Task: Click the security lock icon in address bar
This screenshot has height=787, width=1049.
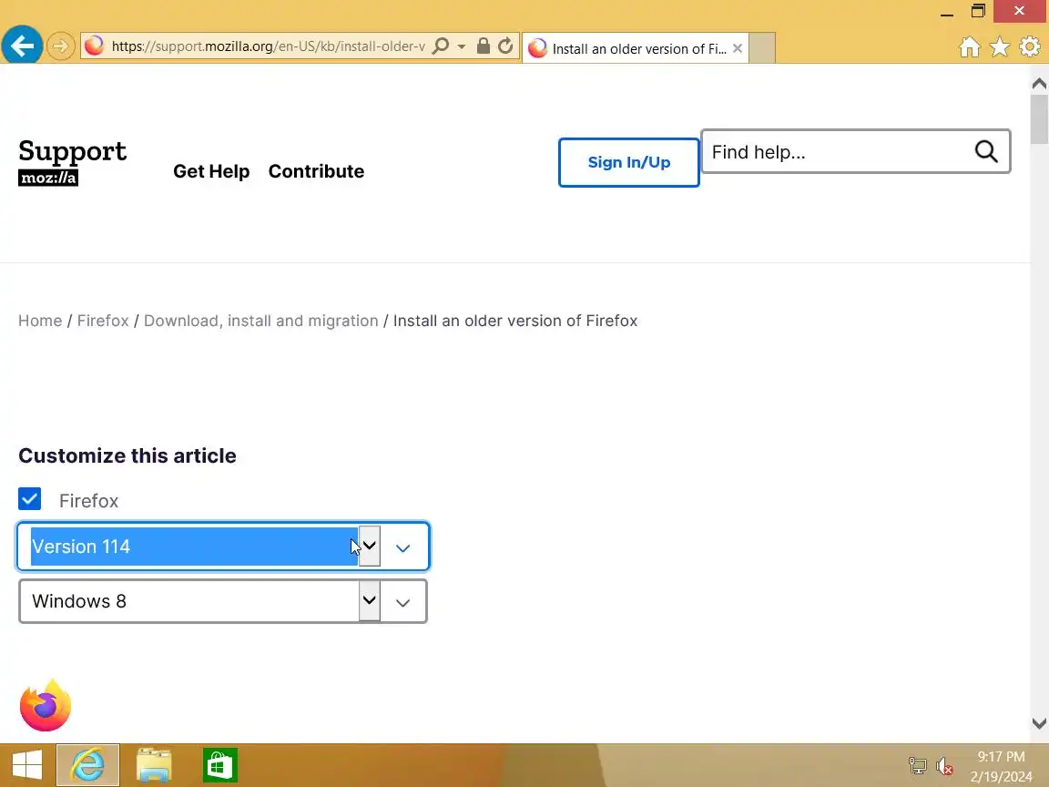Action: pos(483,46)
